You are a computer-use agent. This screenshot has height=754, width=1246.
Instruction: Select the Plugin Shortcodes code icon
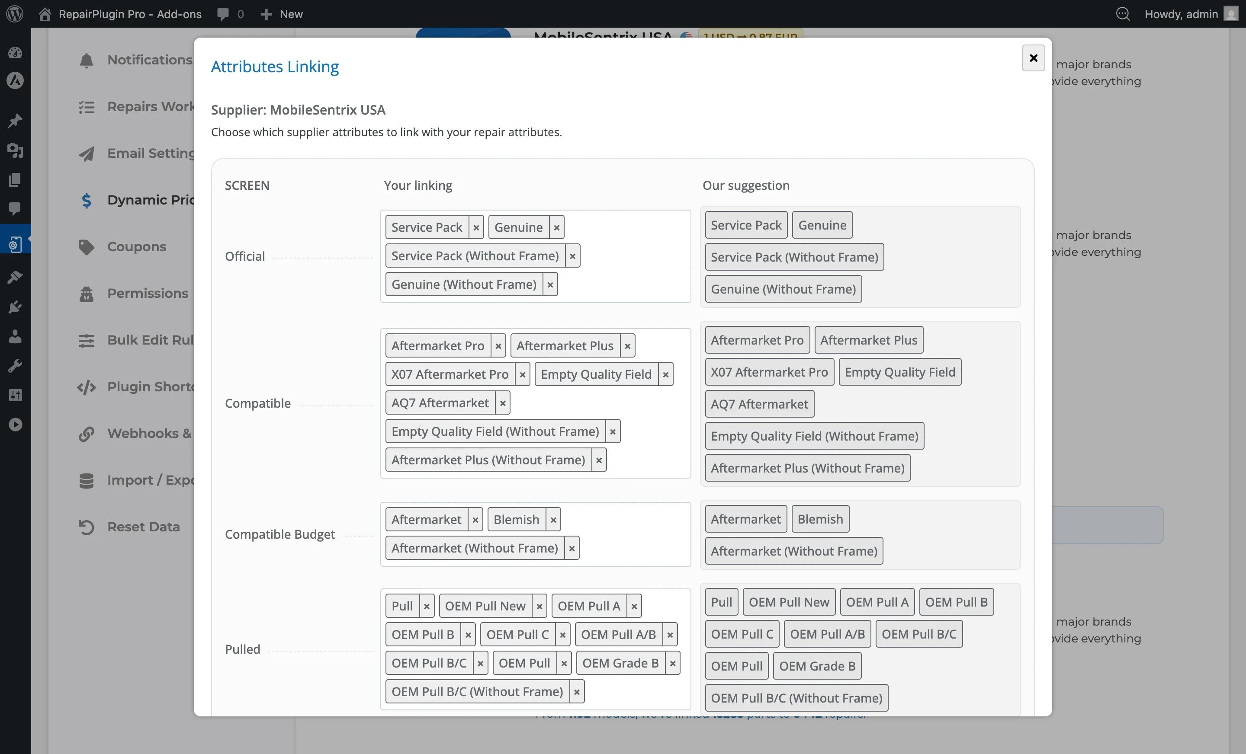[x=86, y=388]
